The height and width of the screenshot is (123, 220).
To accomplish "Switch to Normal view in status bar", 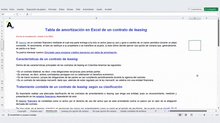I will click(180, 115).
